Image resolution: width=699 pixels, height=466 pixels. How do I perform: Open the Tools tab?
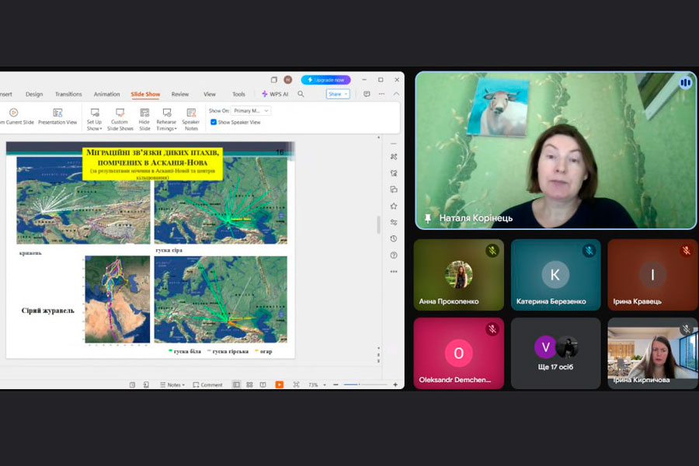click(238, 94)
